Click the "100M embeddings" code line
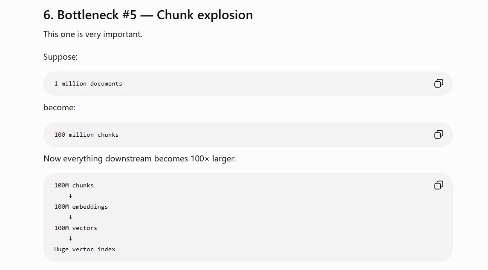 pos(81,207)
